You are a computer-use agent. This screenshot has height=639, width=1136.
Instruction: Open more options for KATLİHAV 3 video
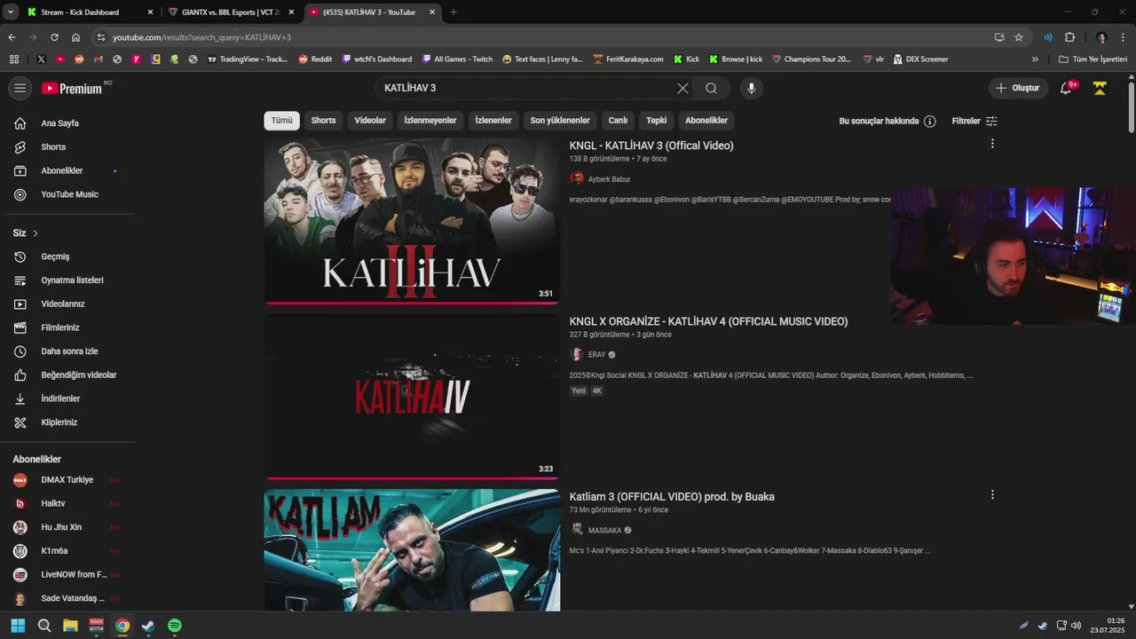coord(992,144)
